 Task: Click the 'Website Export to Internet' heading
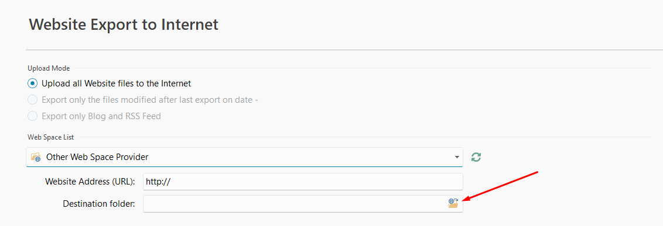click(x=124, y=25)
